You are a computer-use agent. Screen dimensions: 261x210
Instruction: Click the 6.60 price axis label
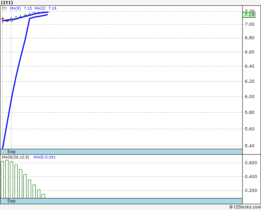click(250, 52)
